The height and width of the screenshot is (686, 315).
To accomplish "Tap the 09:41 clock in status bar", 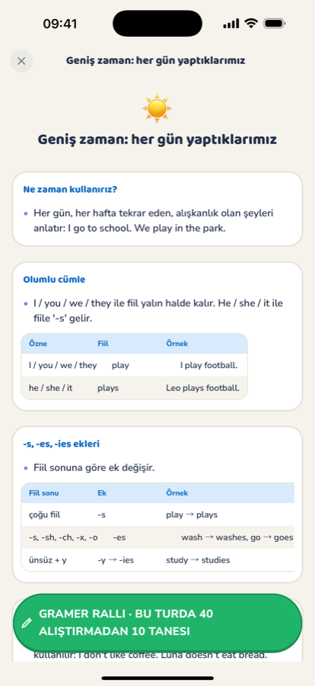I will 60,24.
